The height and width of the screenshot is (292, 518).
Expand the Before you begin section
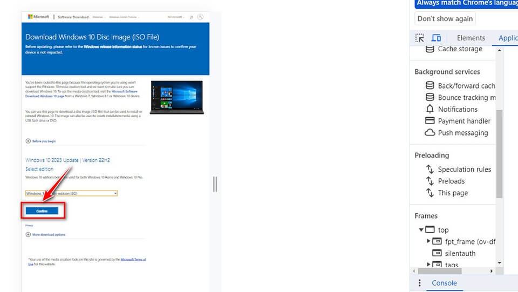pyautogui.click(x=29, y=141)
